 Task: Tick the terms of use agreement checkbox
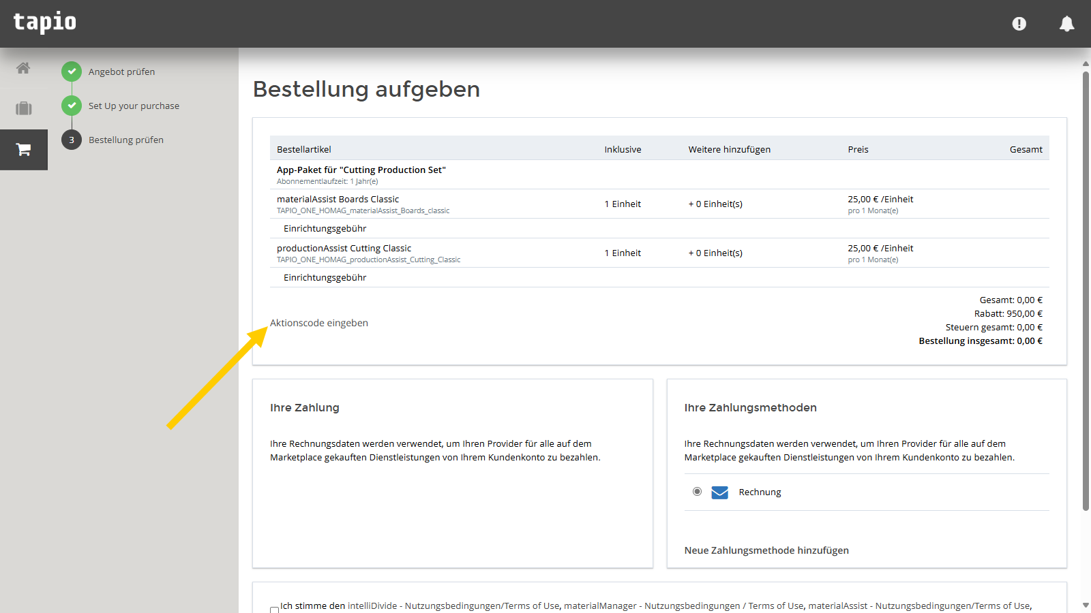[274, 610]
